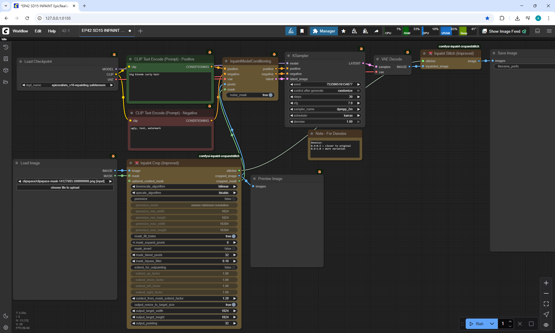Toggle mask_fill_holes switch

point(234,236)
